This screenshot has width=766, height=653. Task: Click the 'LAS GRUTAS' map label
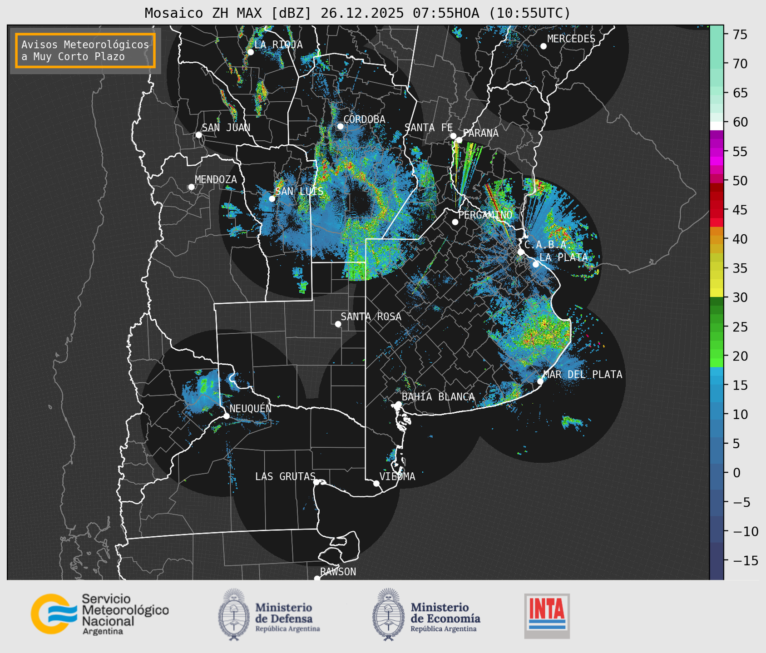pyautogui.click(x=285, y=476)
